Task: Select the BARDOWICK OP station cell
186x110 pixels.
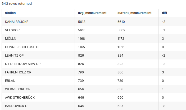Action: (x=17, y=106)
